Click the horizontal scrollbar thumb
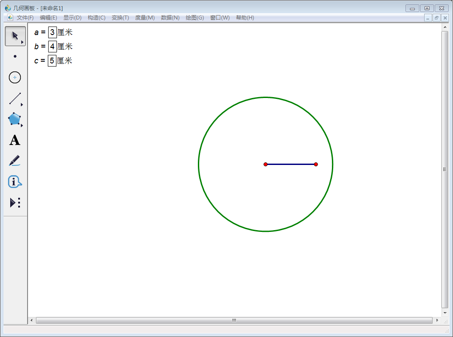Viewport: 453px width, 337px height. coord(234,320)
